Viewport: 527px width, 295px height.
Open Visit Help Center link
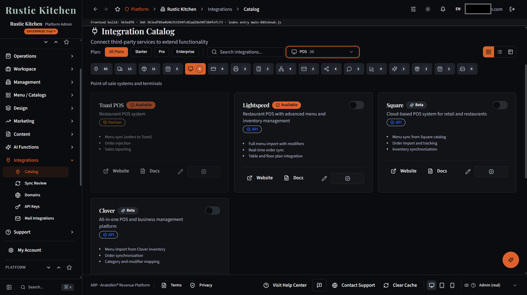pyautogui.click(x=285, y=286)
